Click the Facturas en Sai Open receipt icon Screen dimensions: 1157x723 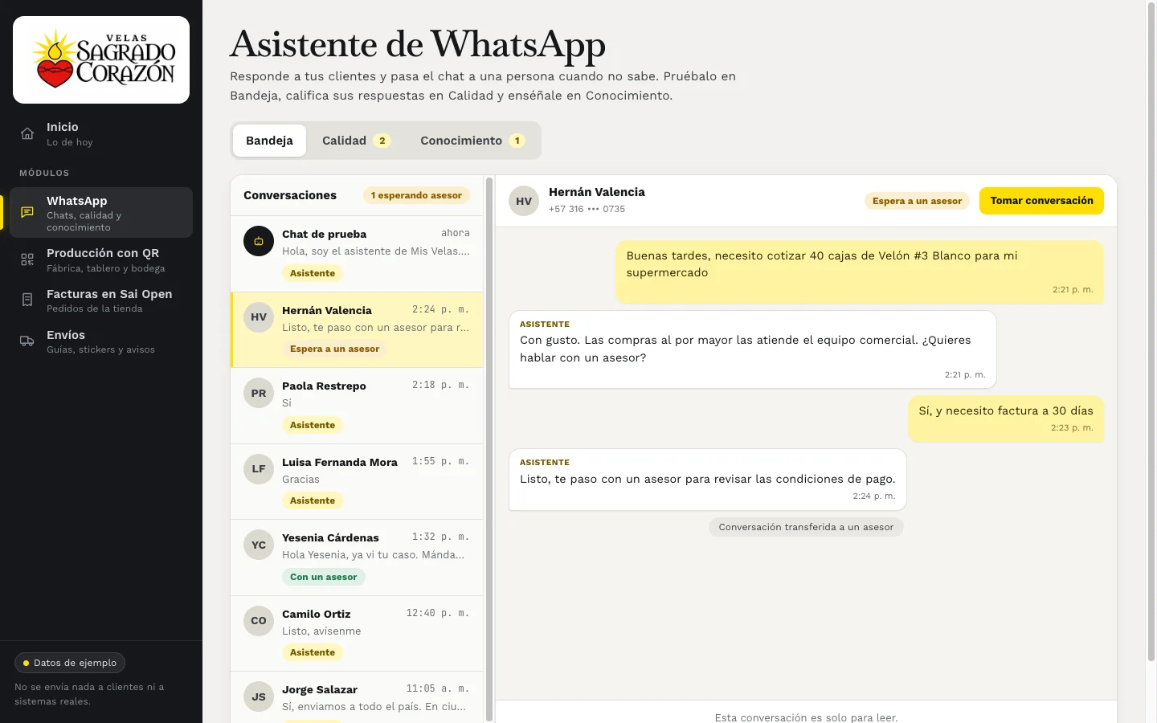27,300
